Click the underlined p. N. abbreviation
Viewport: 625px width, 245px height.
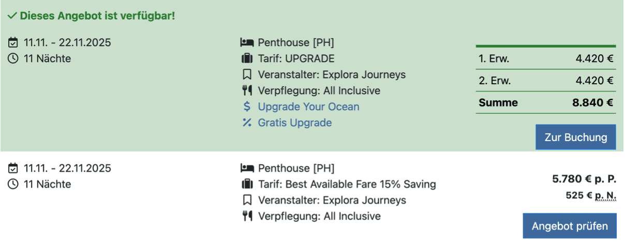(x=606, y=196)
